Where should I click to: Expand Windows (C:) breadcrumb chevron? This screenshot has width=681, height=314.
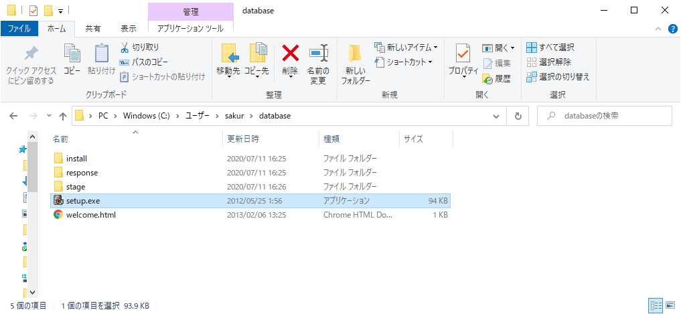coord(179,116)
